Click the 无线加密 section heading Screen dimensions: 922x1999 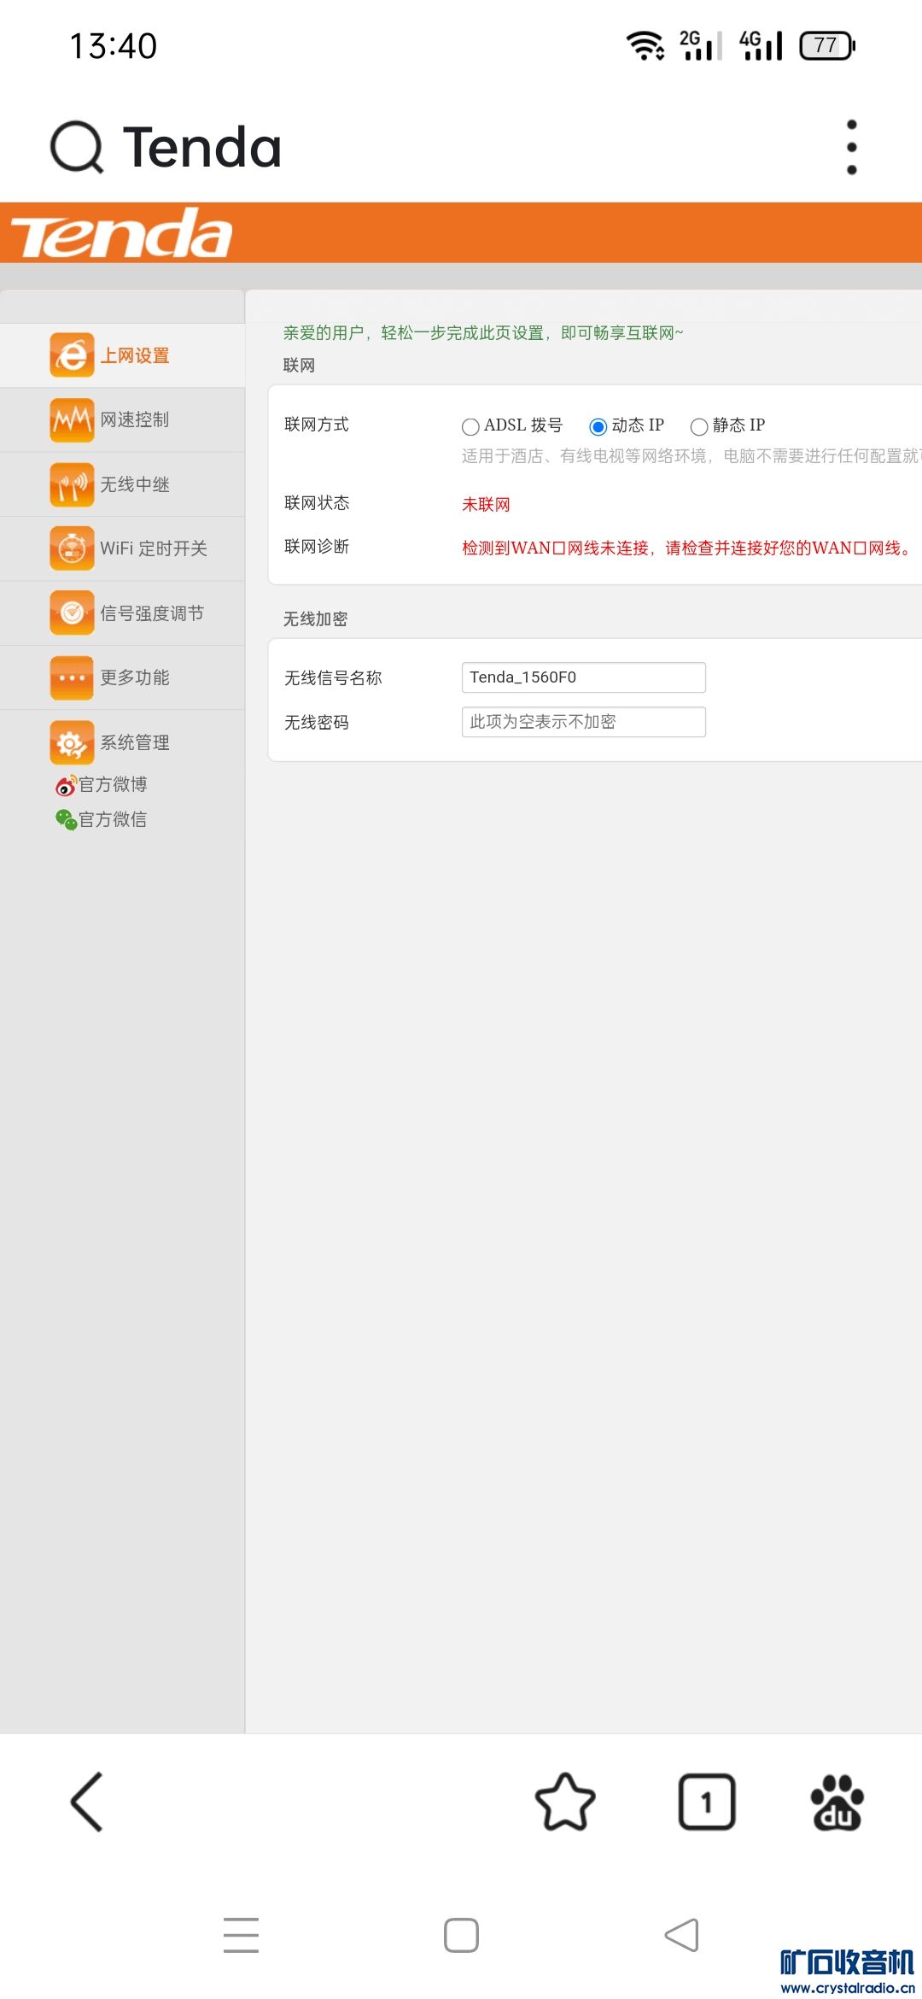click(x=316, y=618)
